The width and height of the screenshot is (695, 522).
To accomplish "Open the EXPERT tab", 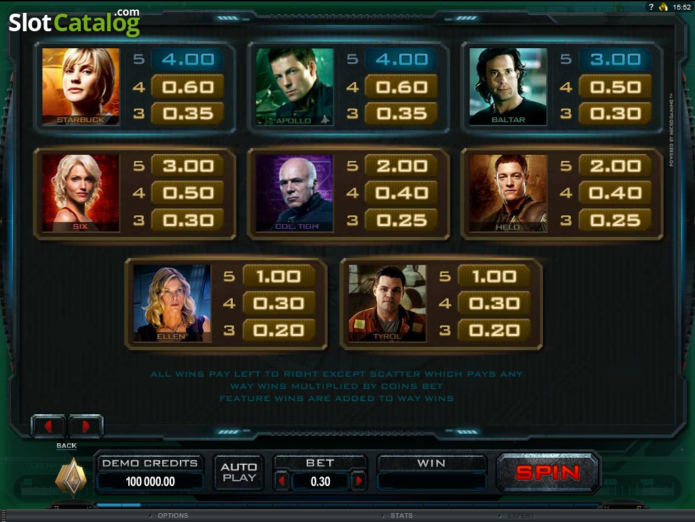I will coord(521,516).
